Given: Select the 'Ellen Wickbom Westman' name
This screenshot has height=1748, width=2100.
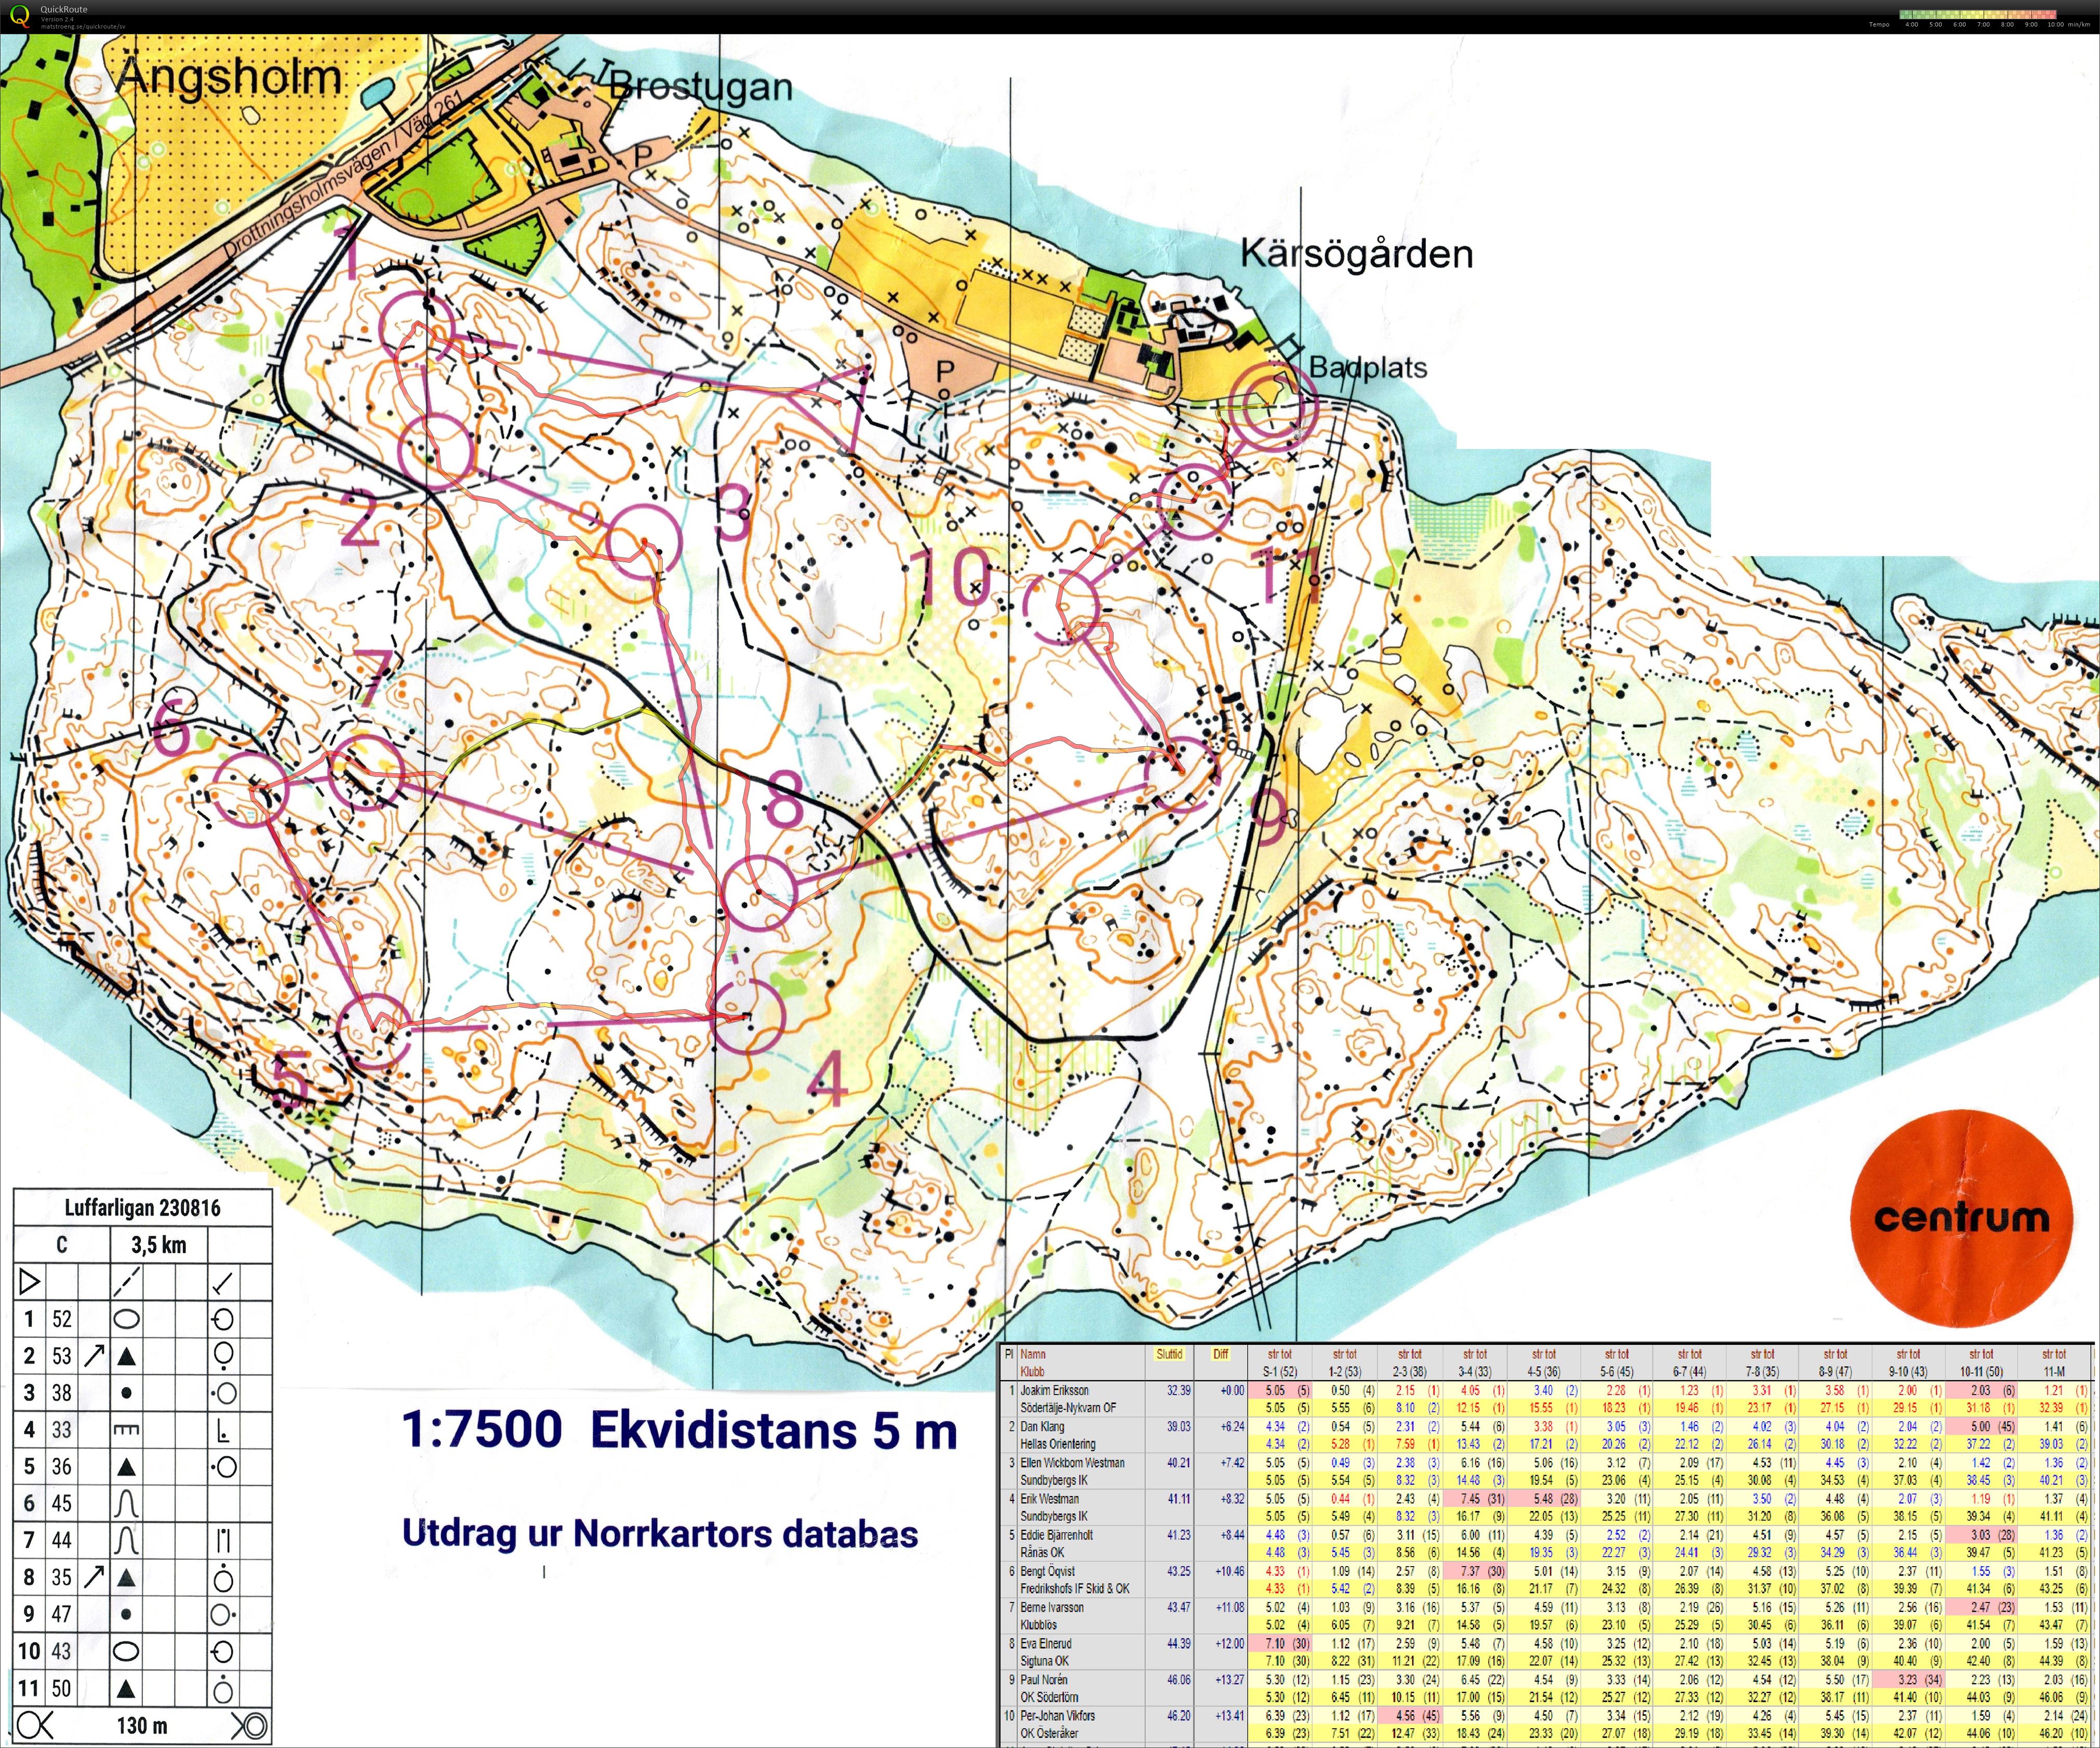Looking at the screenshot, I should [x=1072, y=1462].
